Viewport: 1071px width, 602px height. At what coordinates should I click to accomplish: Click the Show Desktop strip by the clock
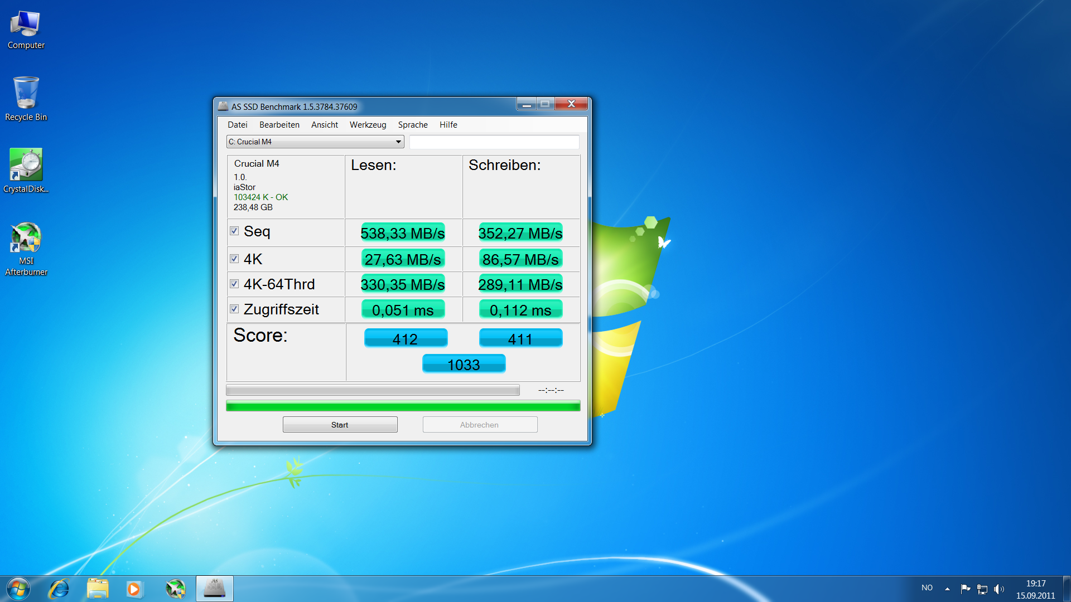[x=1067, y=589]
